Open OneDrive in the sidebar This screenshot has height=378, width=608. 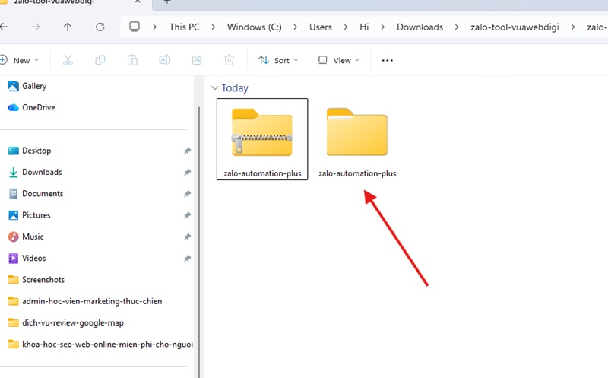click(32, 107)
